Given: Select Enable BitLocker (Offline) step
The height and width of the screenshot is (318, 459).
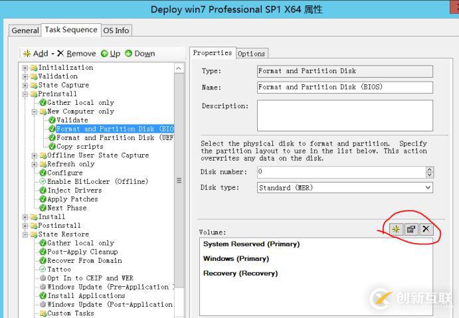Looking at the screenshot, I should coord(98,182).
